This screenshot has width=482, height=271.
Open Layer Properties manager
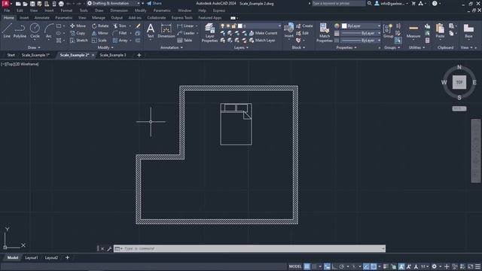209,32
